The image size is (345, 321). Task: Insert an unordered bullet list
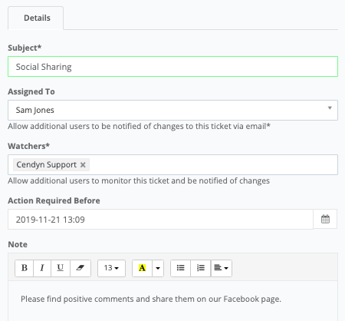click(x=180, y=268)
